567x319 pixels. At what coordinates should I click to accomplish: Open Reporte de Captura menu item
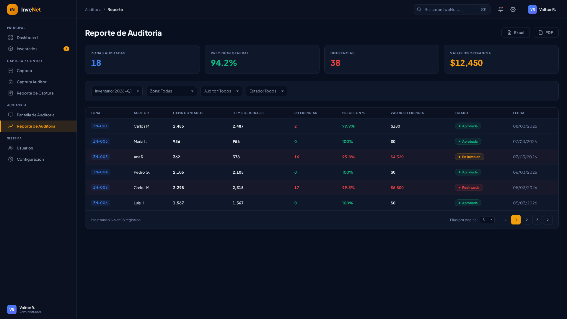(x=35, y=93)
